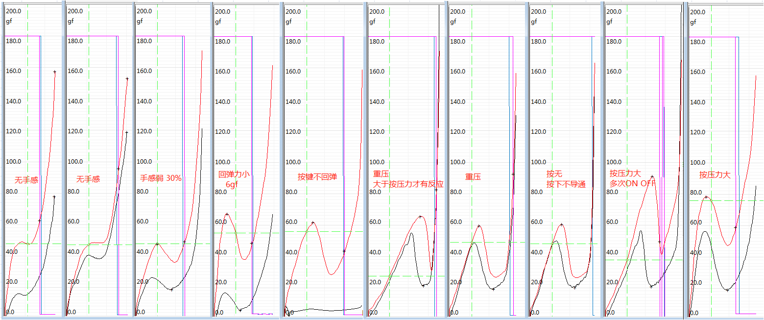Click the leftmost chart's "无手感" annotation
764x320 pixels.
pos(26,180)
